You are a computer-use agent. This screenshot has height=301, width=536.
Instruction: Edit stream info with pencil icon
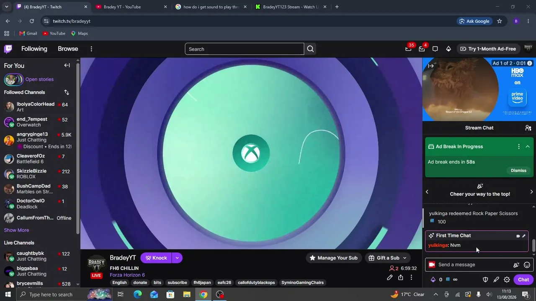point(390,278)
